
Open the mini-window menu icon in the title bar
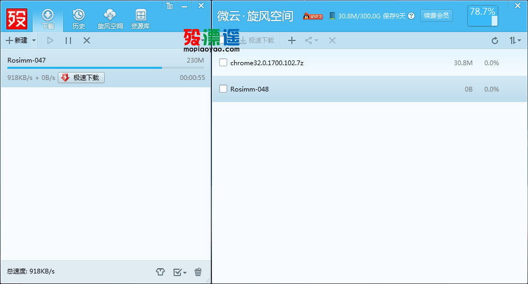coord(169,6)
